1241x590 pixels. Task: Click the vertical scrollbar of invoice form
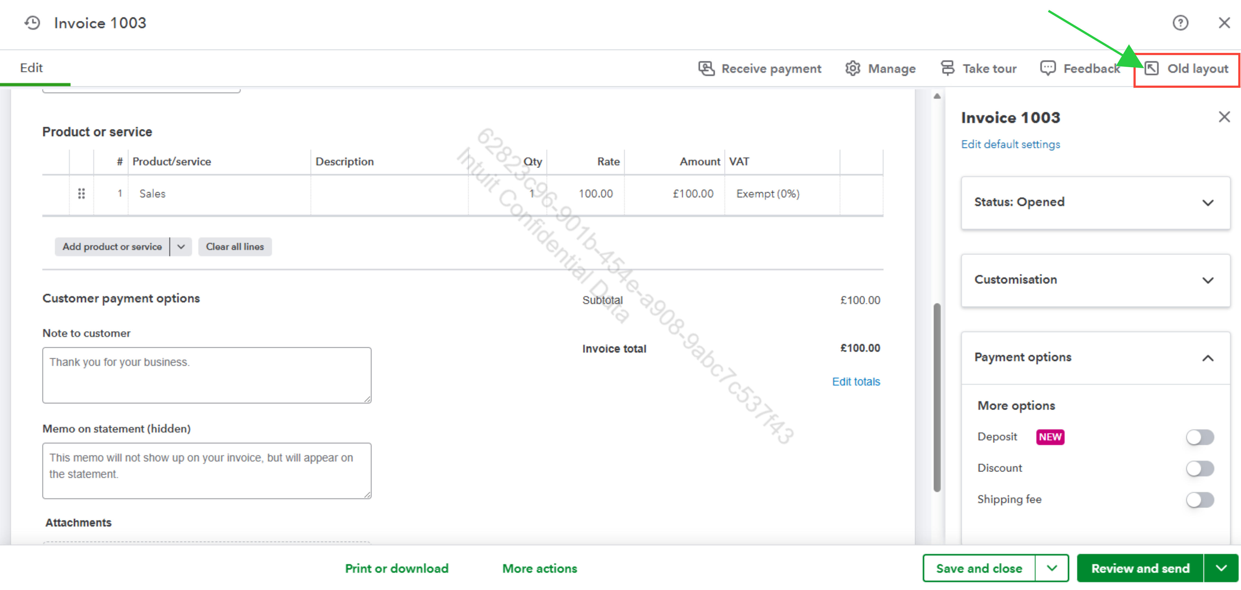coord(936,397)
